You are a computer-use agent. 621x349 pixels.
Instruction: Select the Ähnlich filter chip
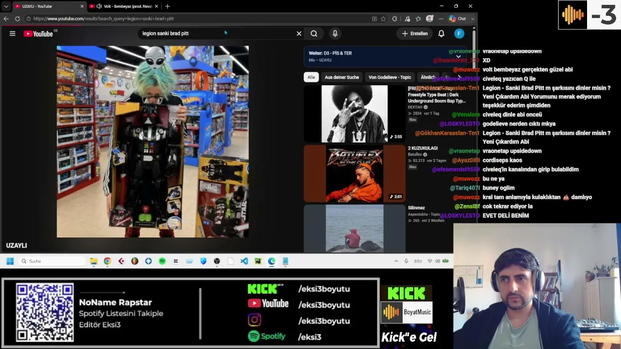(427, 77)
